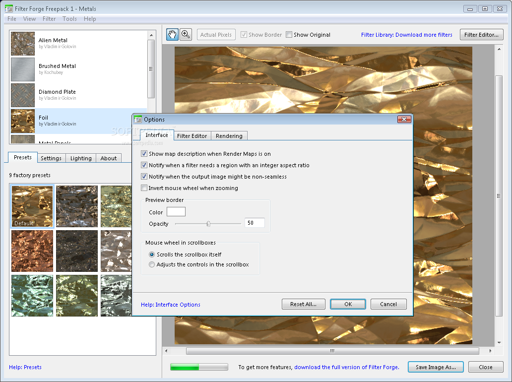Click the main window Close button

point(486,367)
